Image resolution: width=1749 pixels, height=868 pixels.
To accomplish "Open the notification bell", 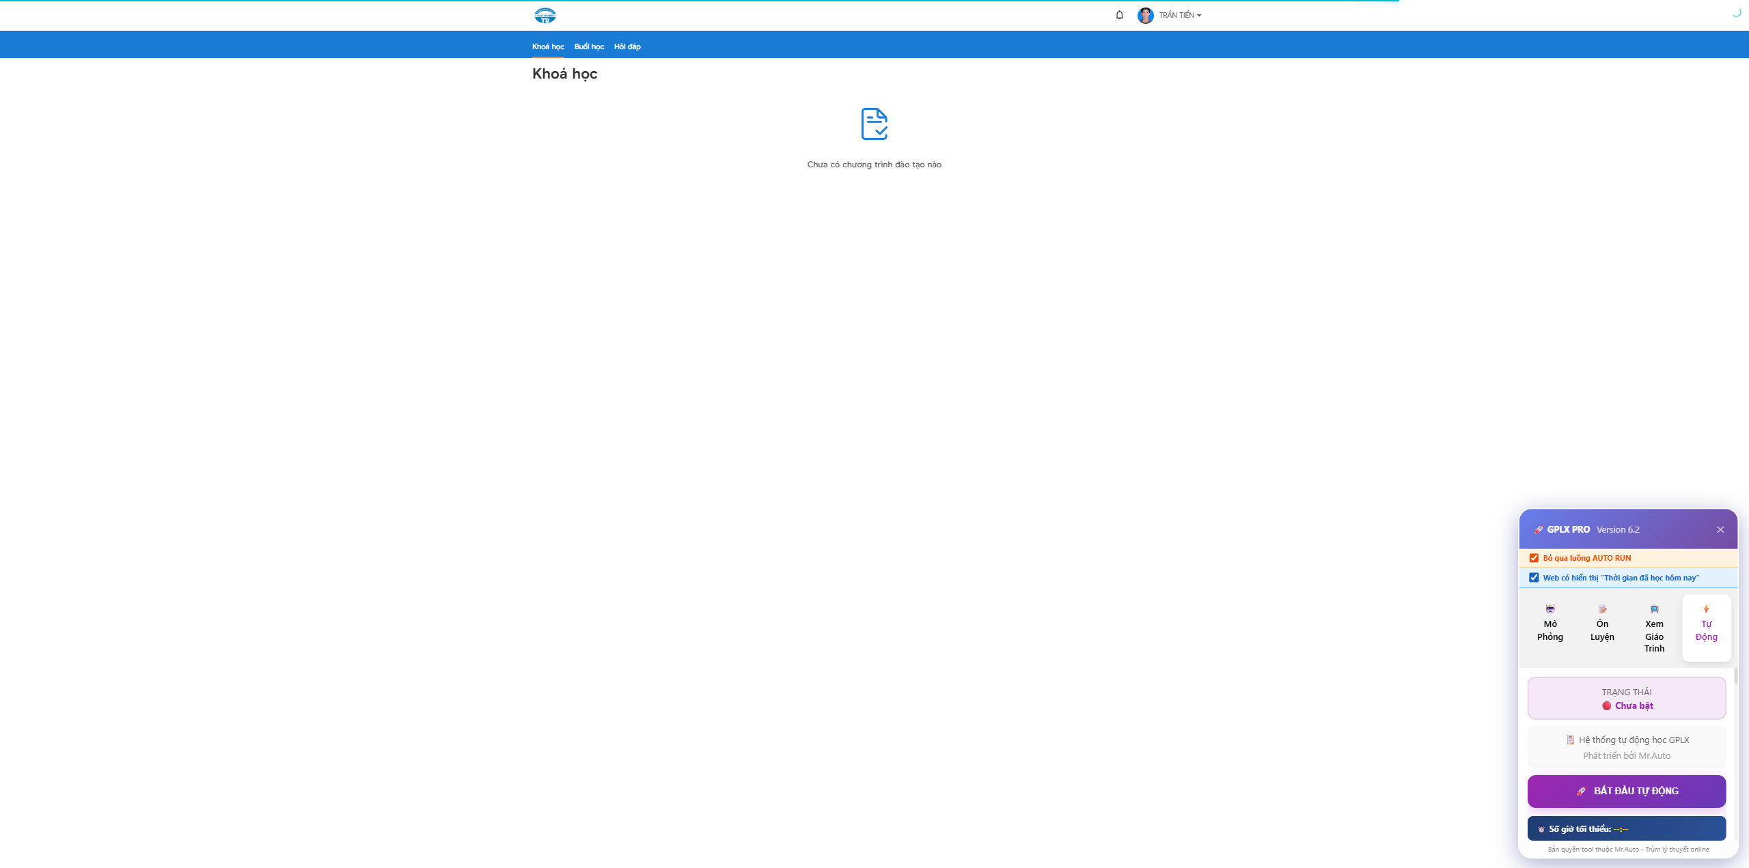I will point(1119,15).
